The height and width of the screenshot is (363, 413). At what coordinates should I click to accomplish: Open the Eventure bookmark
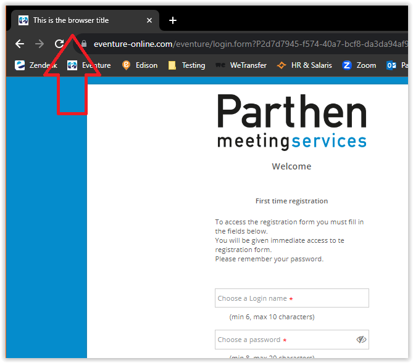pos(90,65)
